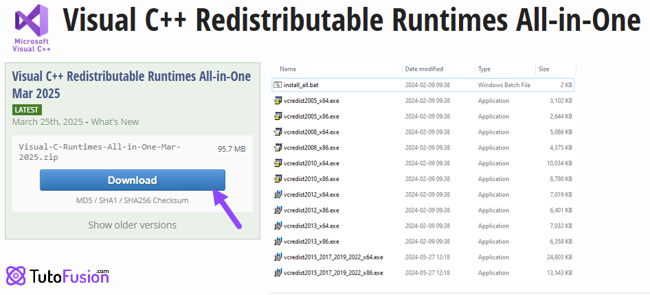Sort files by the Type column header
This screenshot has width=650, height=295.
tap(484, 69)
